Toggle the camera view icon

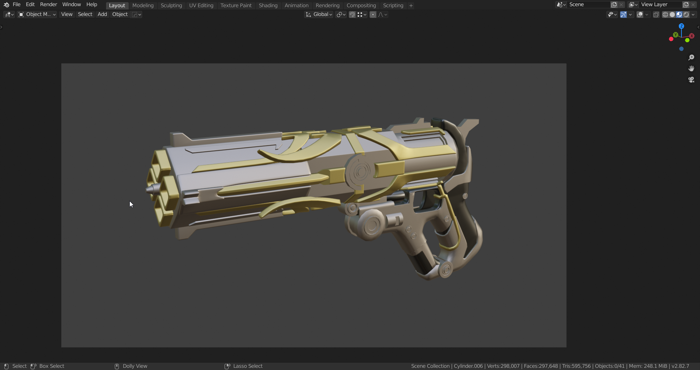[691, 80]
